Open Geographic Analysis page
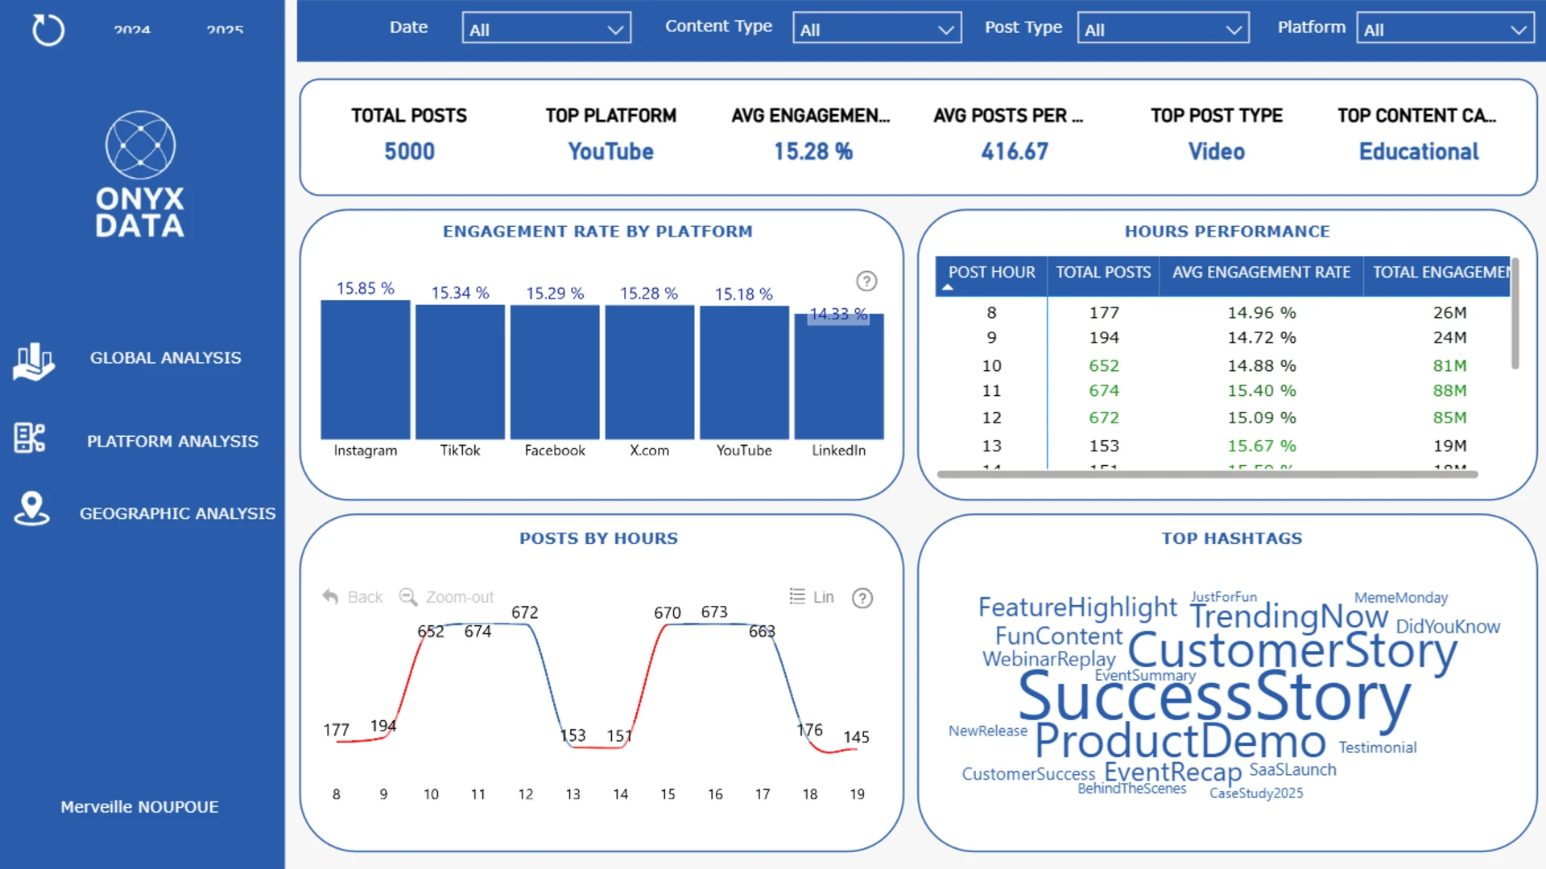The image size is (1546, 869). (x=177, y=513)
